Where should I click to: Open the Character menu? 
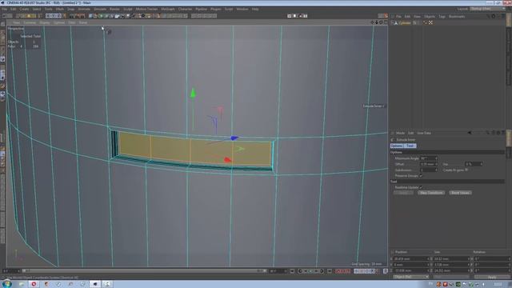click(185, 9)
